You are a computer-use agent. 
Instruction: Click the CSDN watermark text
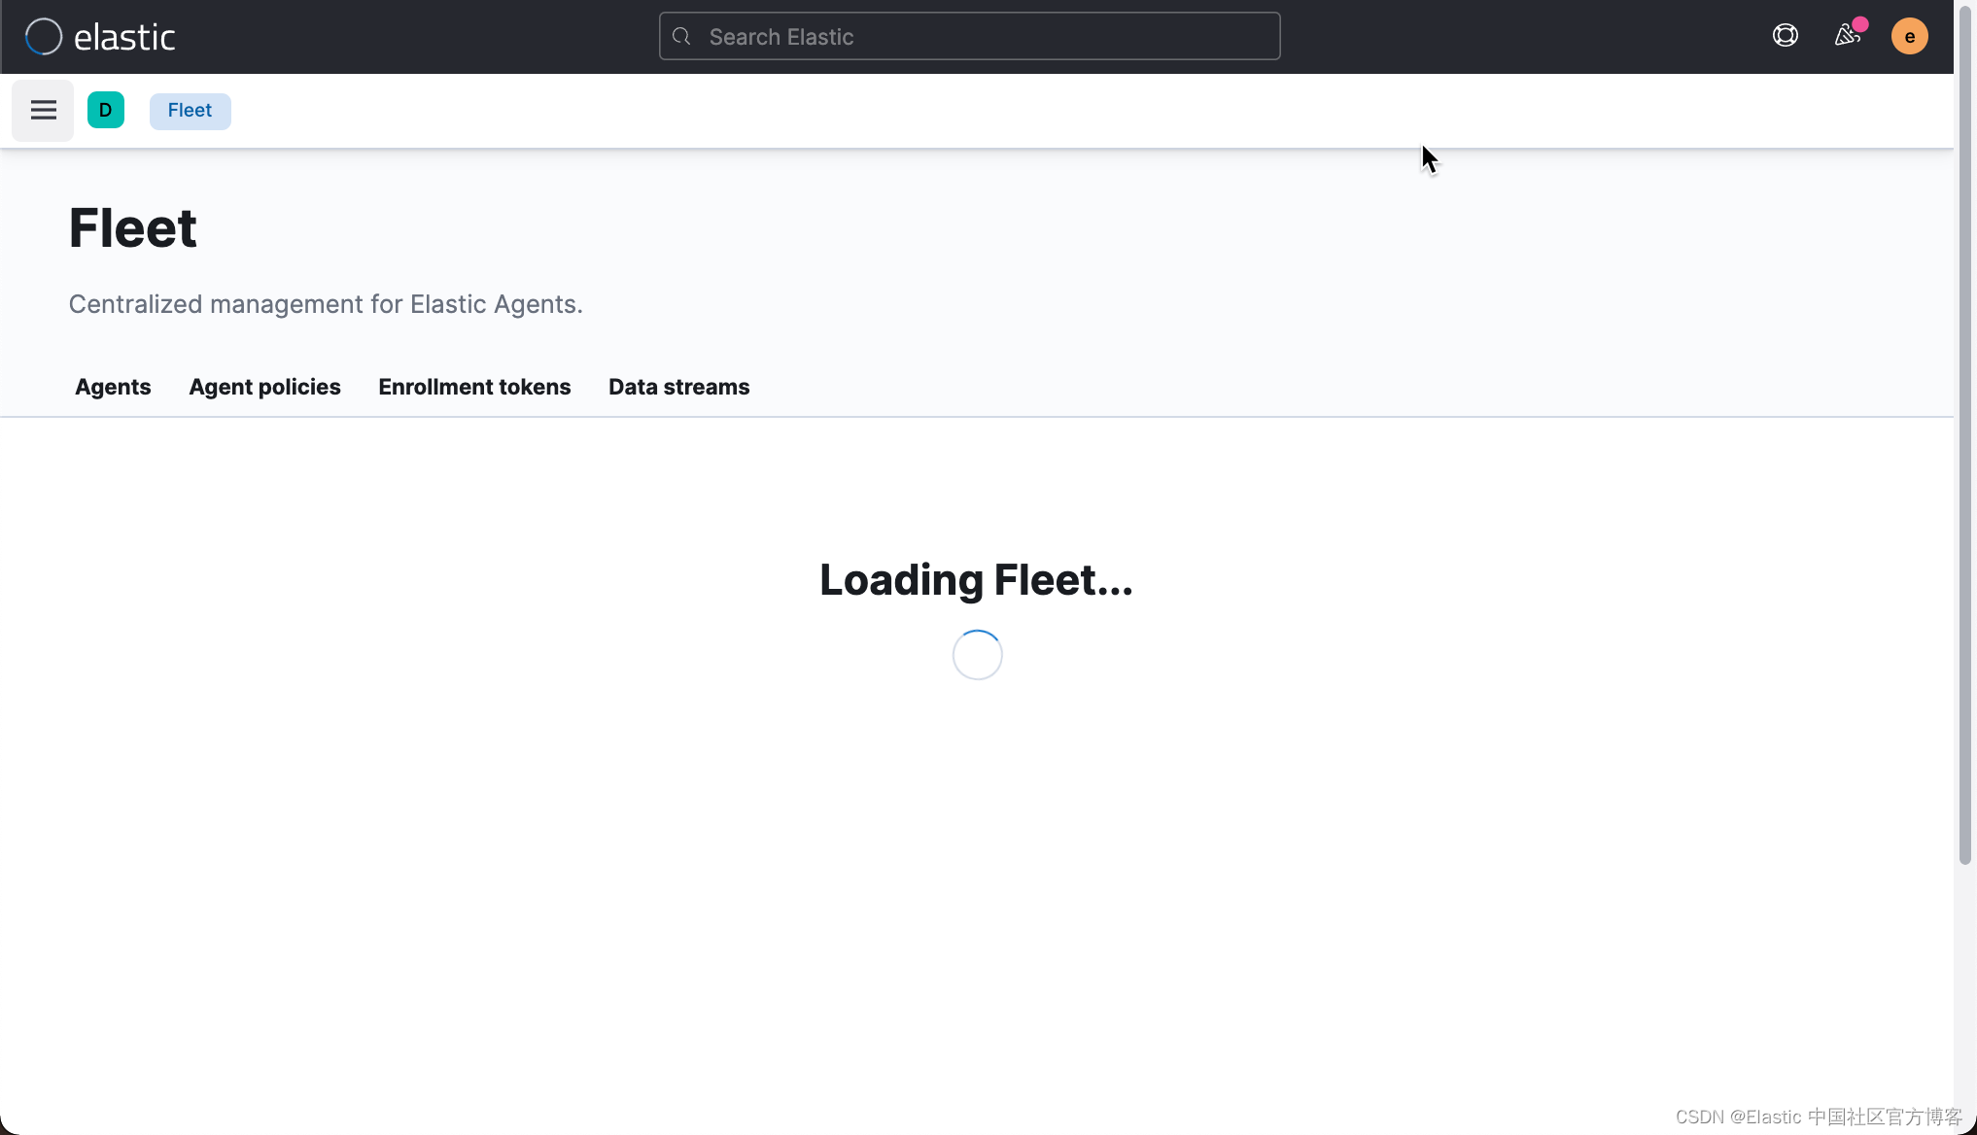[x=1818, y=1117]
